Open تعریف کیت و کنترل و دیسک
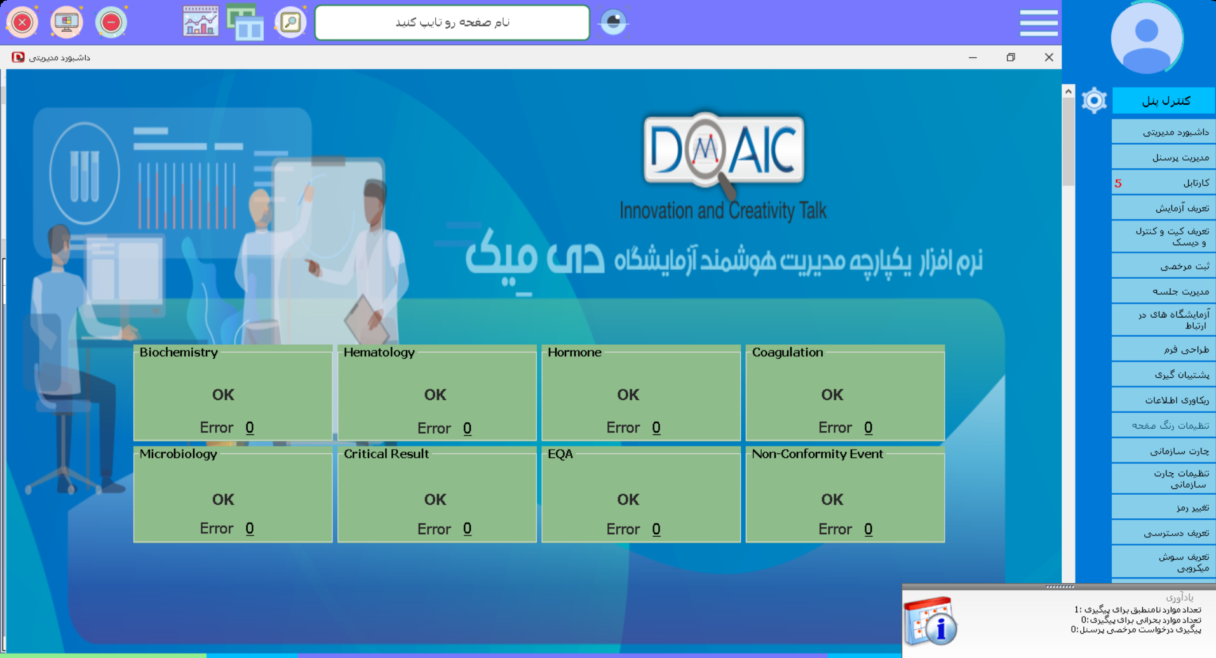The image size is (1216, 658). tap(1163, 236)
